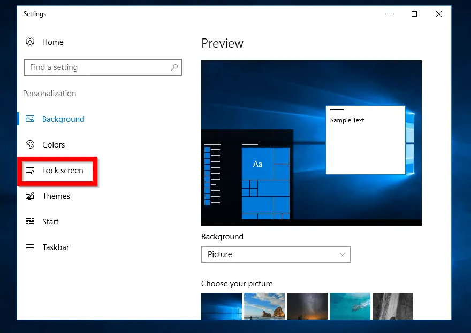This screenshot has height=333, width=471.
Task: Click the Find a setting search field
Action: [96, 67]
